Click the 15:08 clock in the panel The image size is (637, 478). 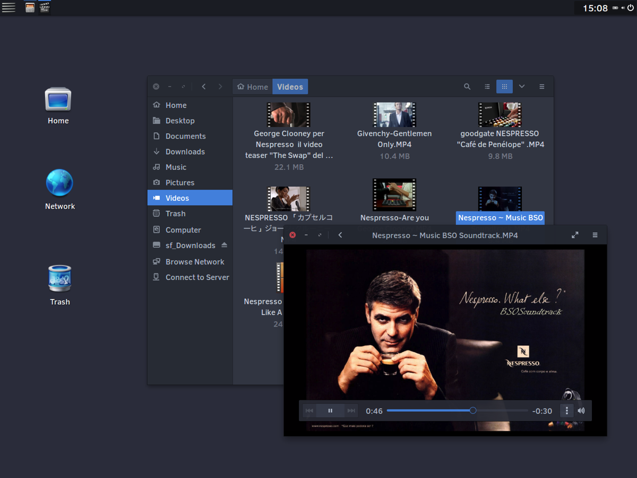tap(595, 8)
